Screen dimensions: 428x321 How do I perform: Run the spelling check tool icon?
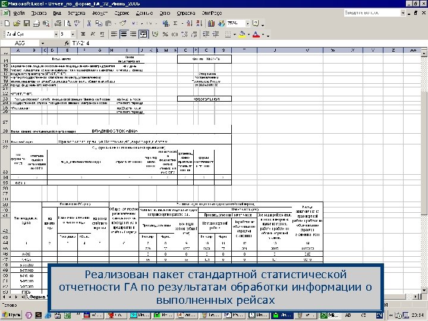[77, 23]
